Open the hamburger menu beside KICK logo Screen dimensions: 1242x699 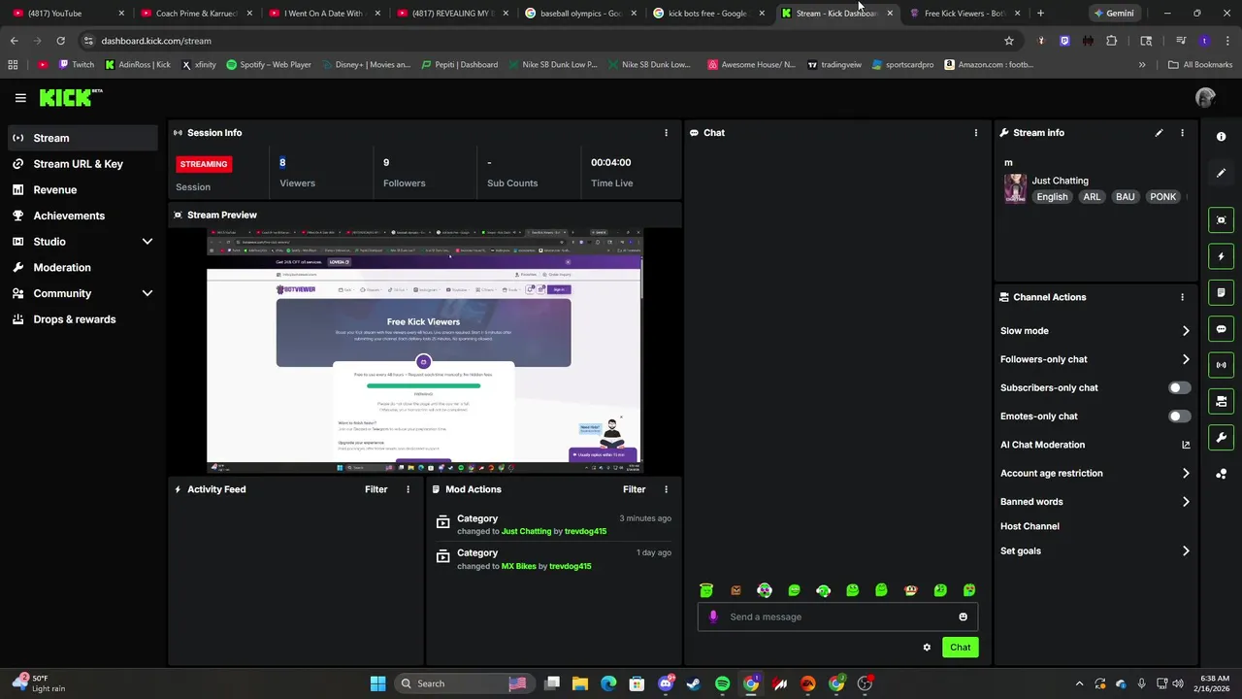tap(20, 98)
